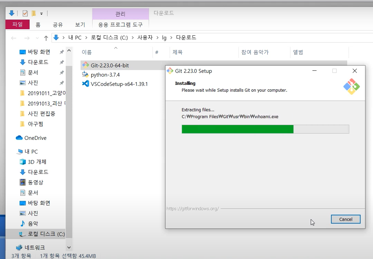Click the blue download arrow title icon
Viewport: 373px width, 259px height.
click(x=12, y=13)
